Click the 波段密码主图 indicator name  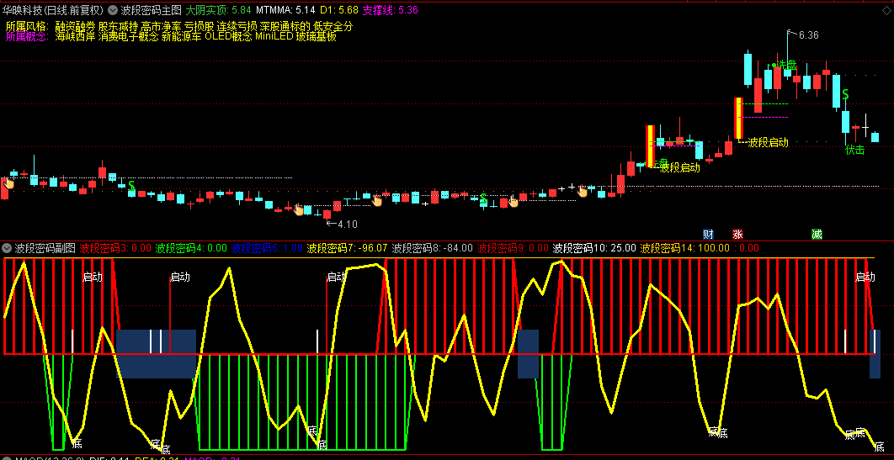[151, 10]
